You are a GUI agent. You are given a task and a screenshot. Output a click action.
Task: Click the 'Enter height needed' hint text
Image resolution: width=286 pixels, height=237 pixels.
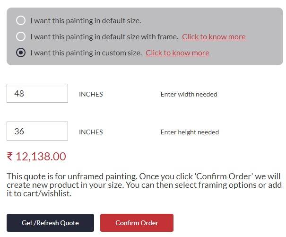pos(190,132)
